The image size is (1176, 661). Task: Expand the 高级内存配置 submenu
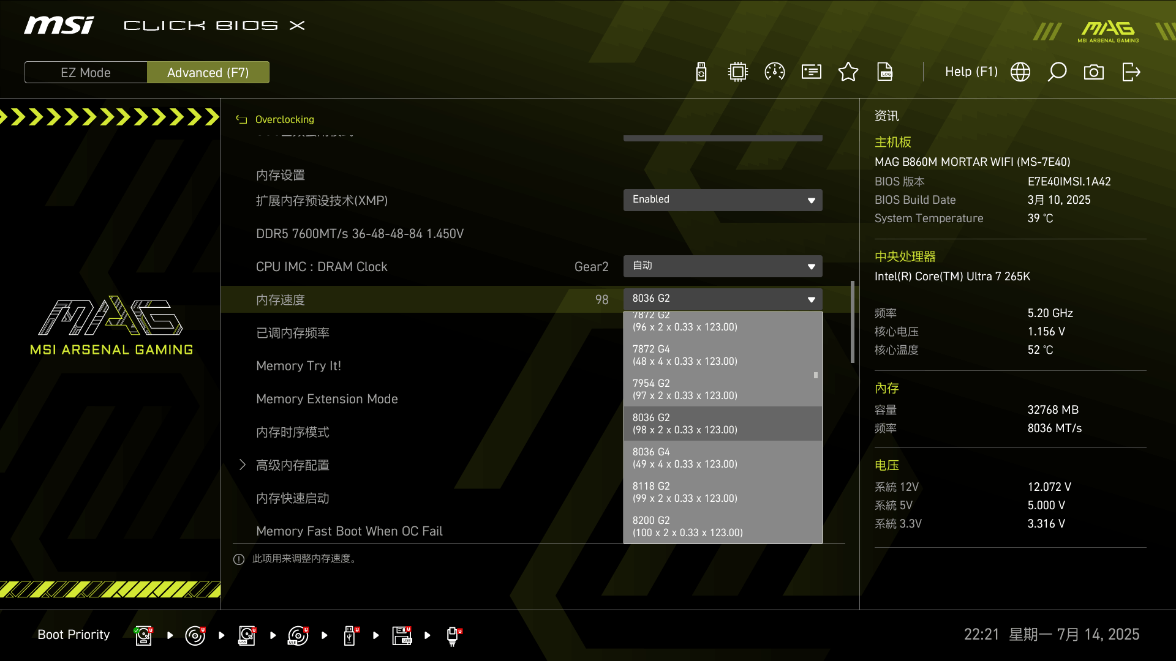pos(292,465)
